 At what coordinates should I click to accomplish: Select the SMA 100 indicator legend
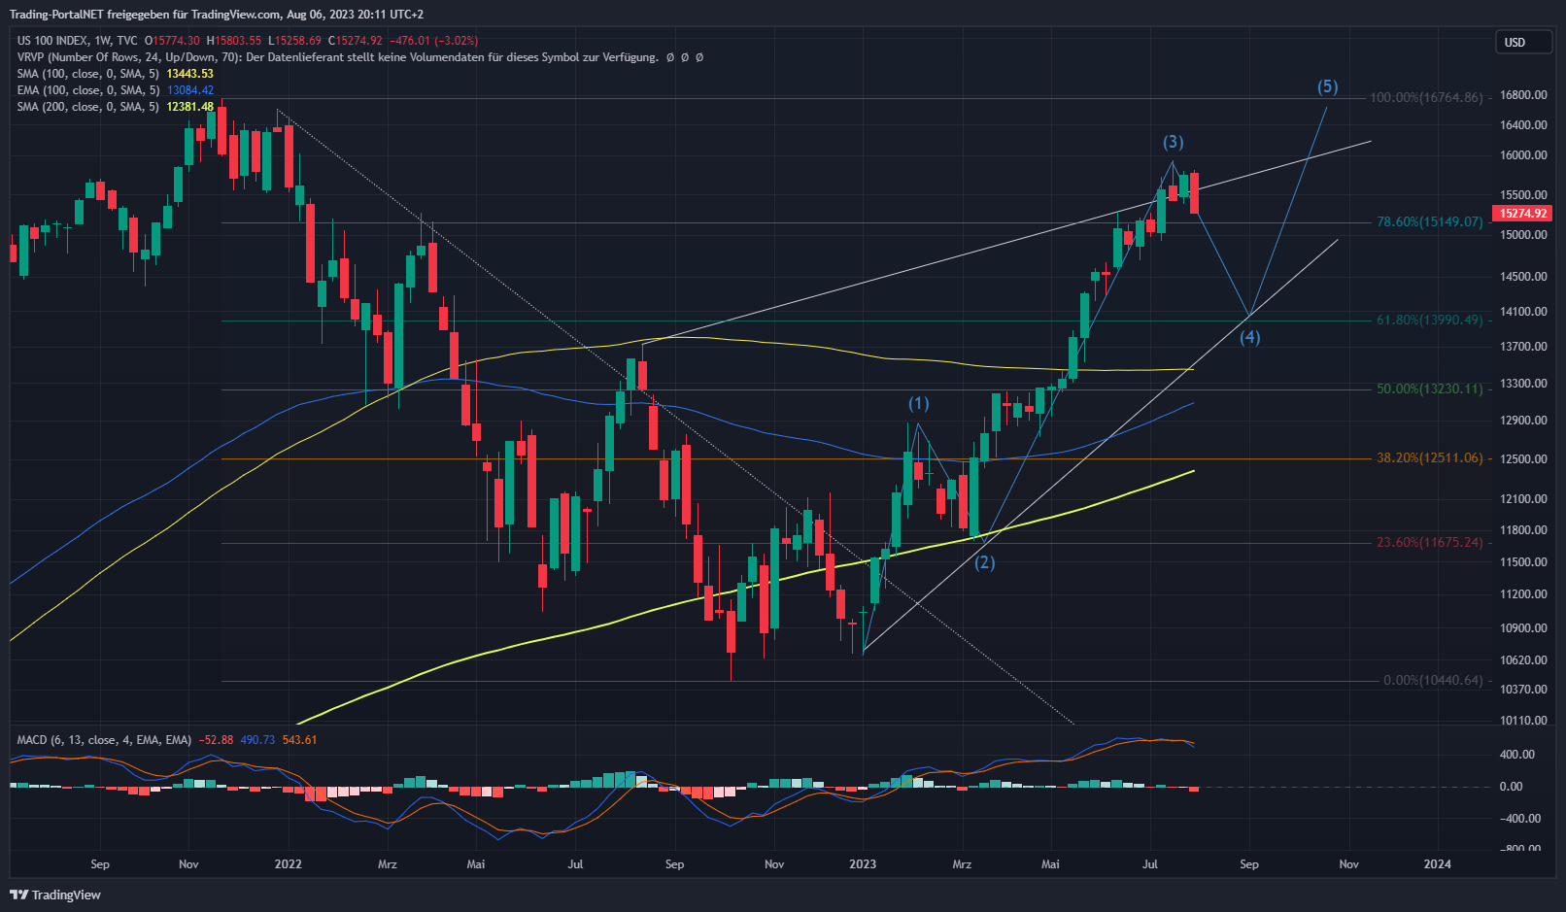87,74
